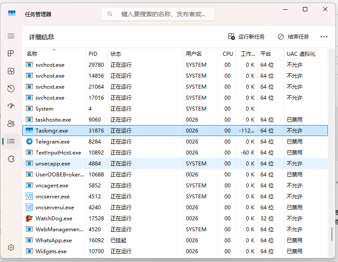The height and width of the screenshot is (262, 338).
Task: Click the search box in title bar
Action: 158,14
